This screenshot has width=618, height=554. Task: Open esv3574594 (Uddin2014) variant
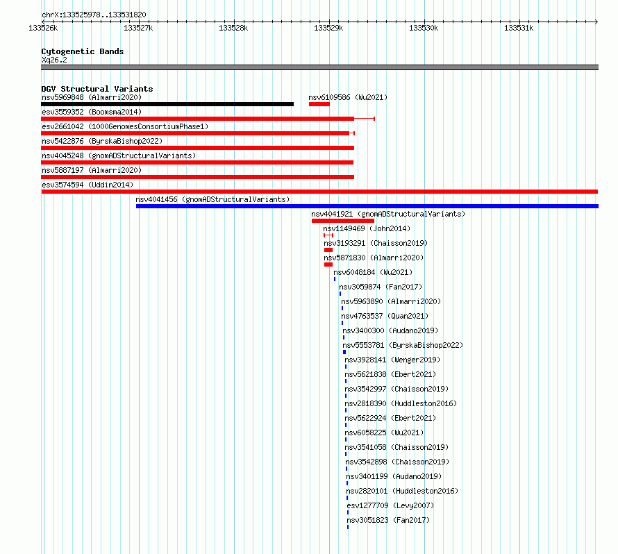pyautogui.click(x=87, y=185)
